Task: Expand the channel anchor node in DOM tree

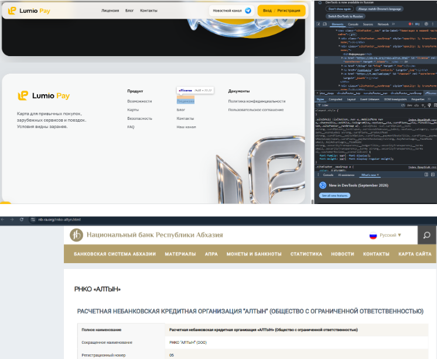Action: pyautogui.click(x=342, y=74)
